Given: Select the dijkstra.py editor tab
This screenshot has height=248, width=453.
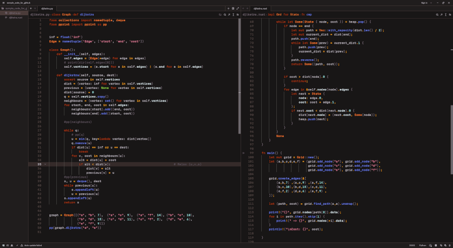Looking at the screenshot, I should 47,9.
